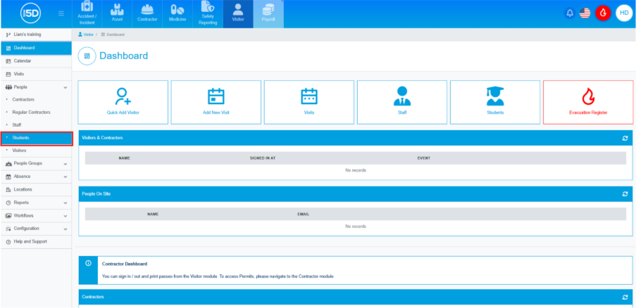Open the US flag language selector
The height and width of the screenshot is (308, 636).
tap(585, 13)
